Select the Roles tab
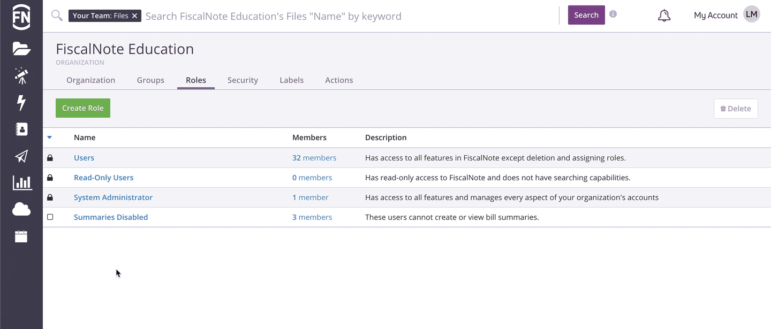This screenshot has height=329, width=771. coord(196,80)
